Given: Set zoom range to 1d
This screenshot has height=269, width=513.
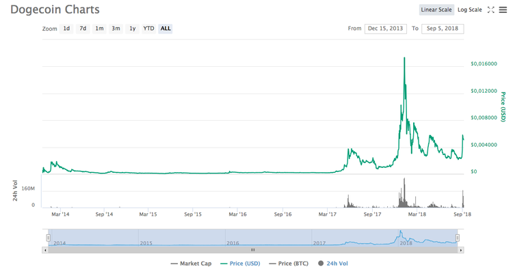Looking at the screenshot, I should coord(66,29).
